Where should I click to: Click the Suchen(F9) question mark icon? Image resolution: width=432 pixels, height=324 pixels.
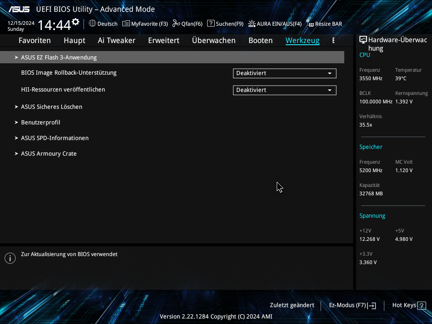(211, 24)
